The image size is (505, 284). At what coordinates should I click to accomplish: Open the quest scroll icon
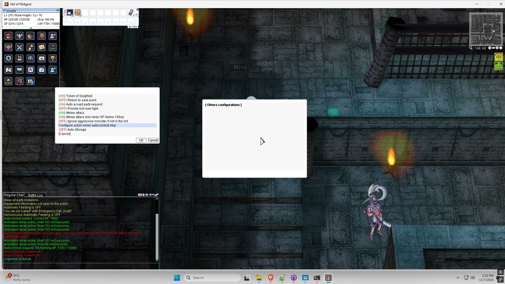30,47
